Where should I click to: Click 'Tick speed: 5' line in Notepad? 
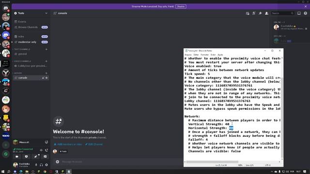197,74
